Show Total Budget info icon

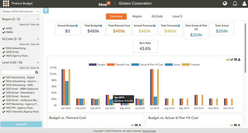[101, 26]
